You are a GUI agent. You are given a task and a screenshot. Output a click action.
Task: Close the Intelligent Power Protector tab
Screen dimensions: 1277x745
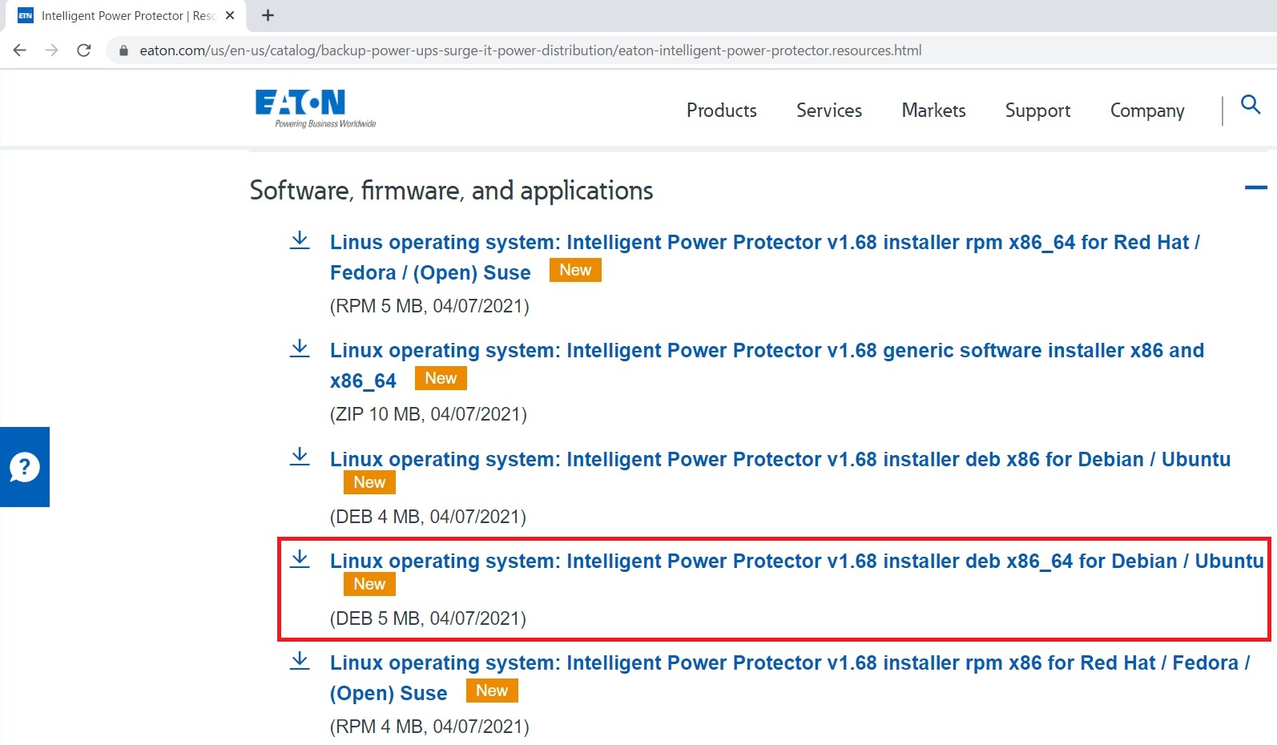230,15
